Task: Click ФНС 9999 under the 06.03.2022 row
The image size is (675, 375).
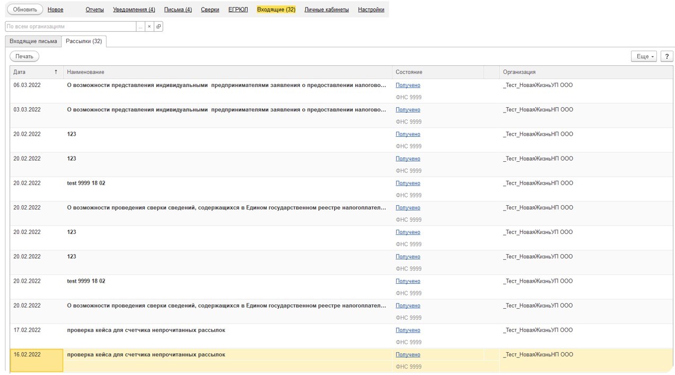Action: 408,98
